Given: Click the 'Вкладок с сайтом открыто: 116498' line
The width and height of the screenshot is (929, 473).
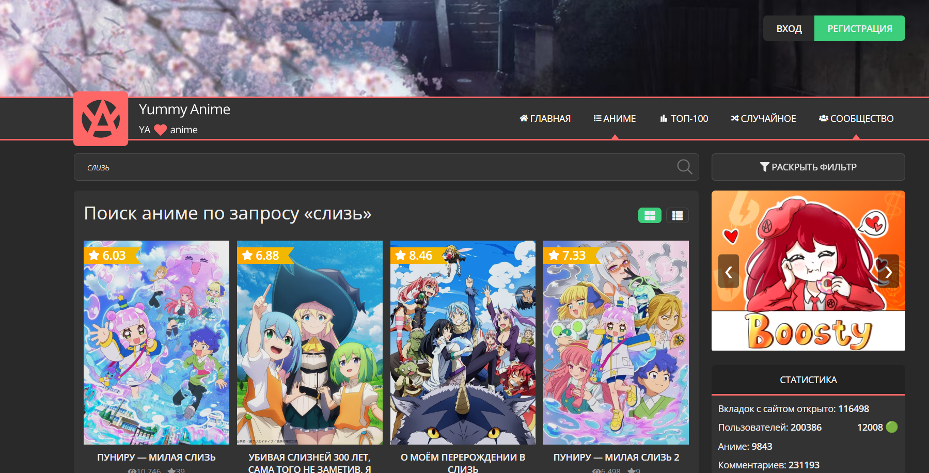Looking at the screenshot, I should click(x=794, y=409).
